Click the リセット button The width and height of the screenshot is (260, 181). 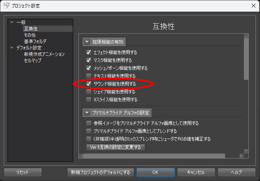click(23, 172)
